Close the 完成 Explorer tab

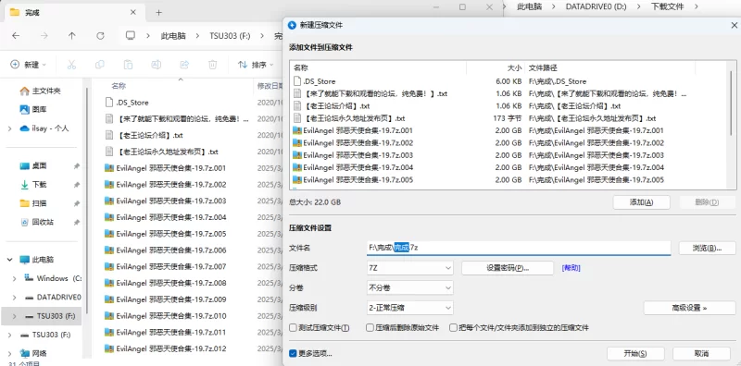(x=133, y=13)
